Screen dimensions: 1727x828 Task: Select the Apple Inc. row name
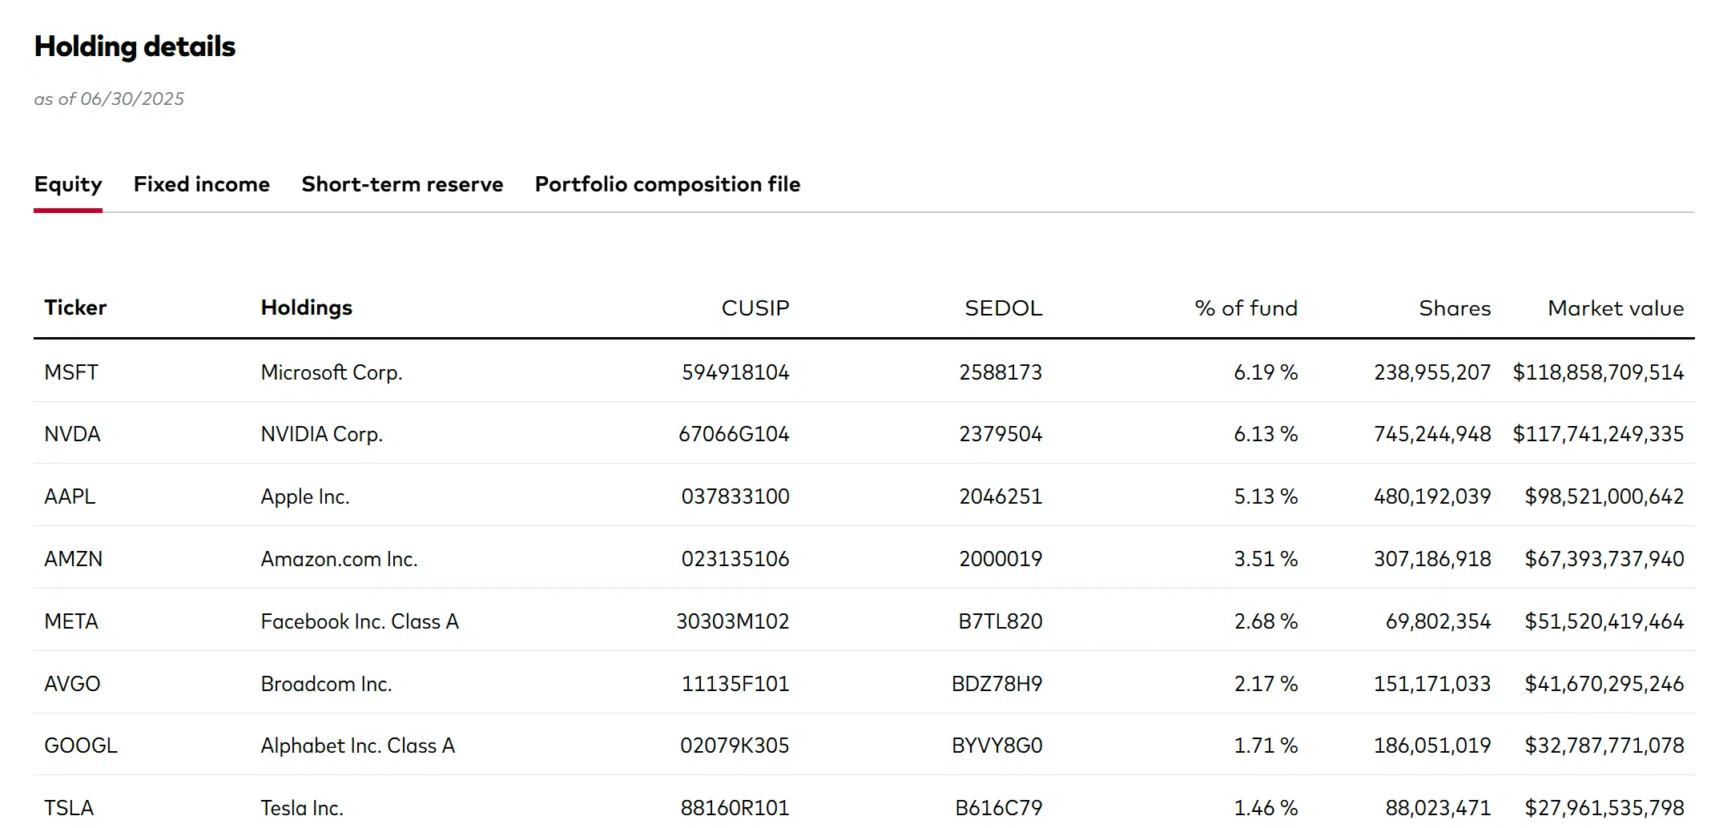[x=305, y=496]
